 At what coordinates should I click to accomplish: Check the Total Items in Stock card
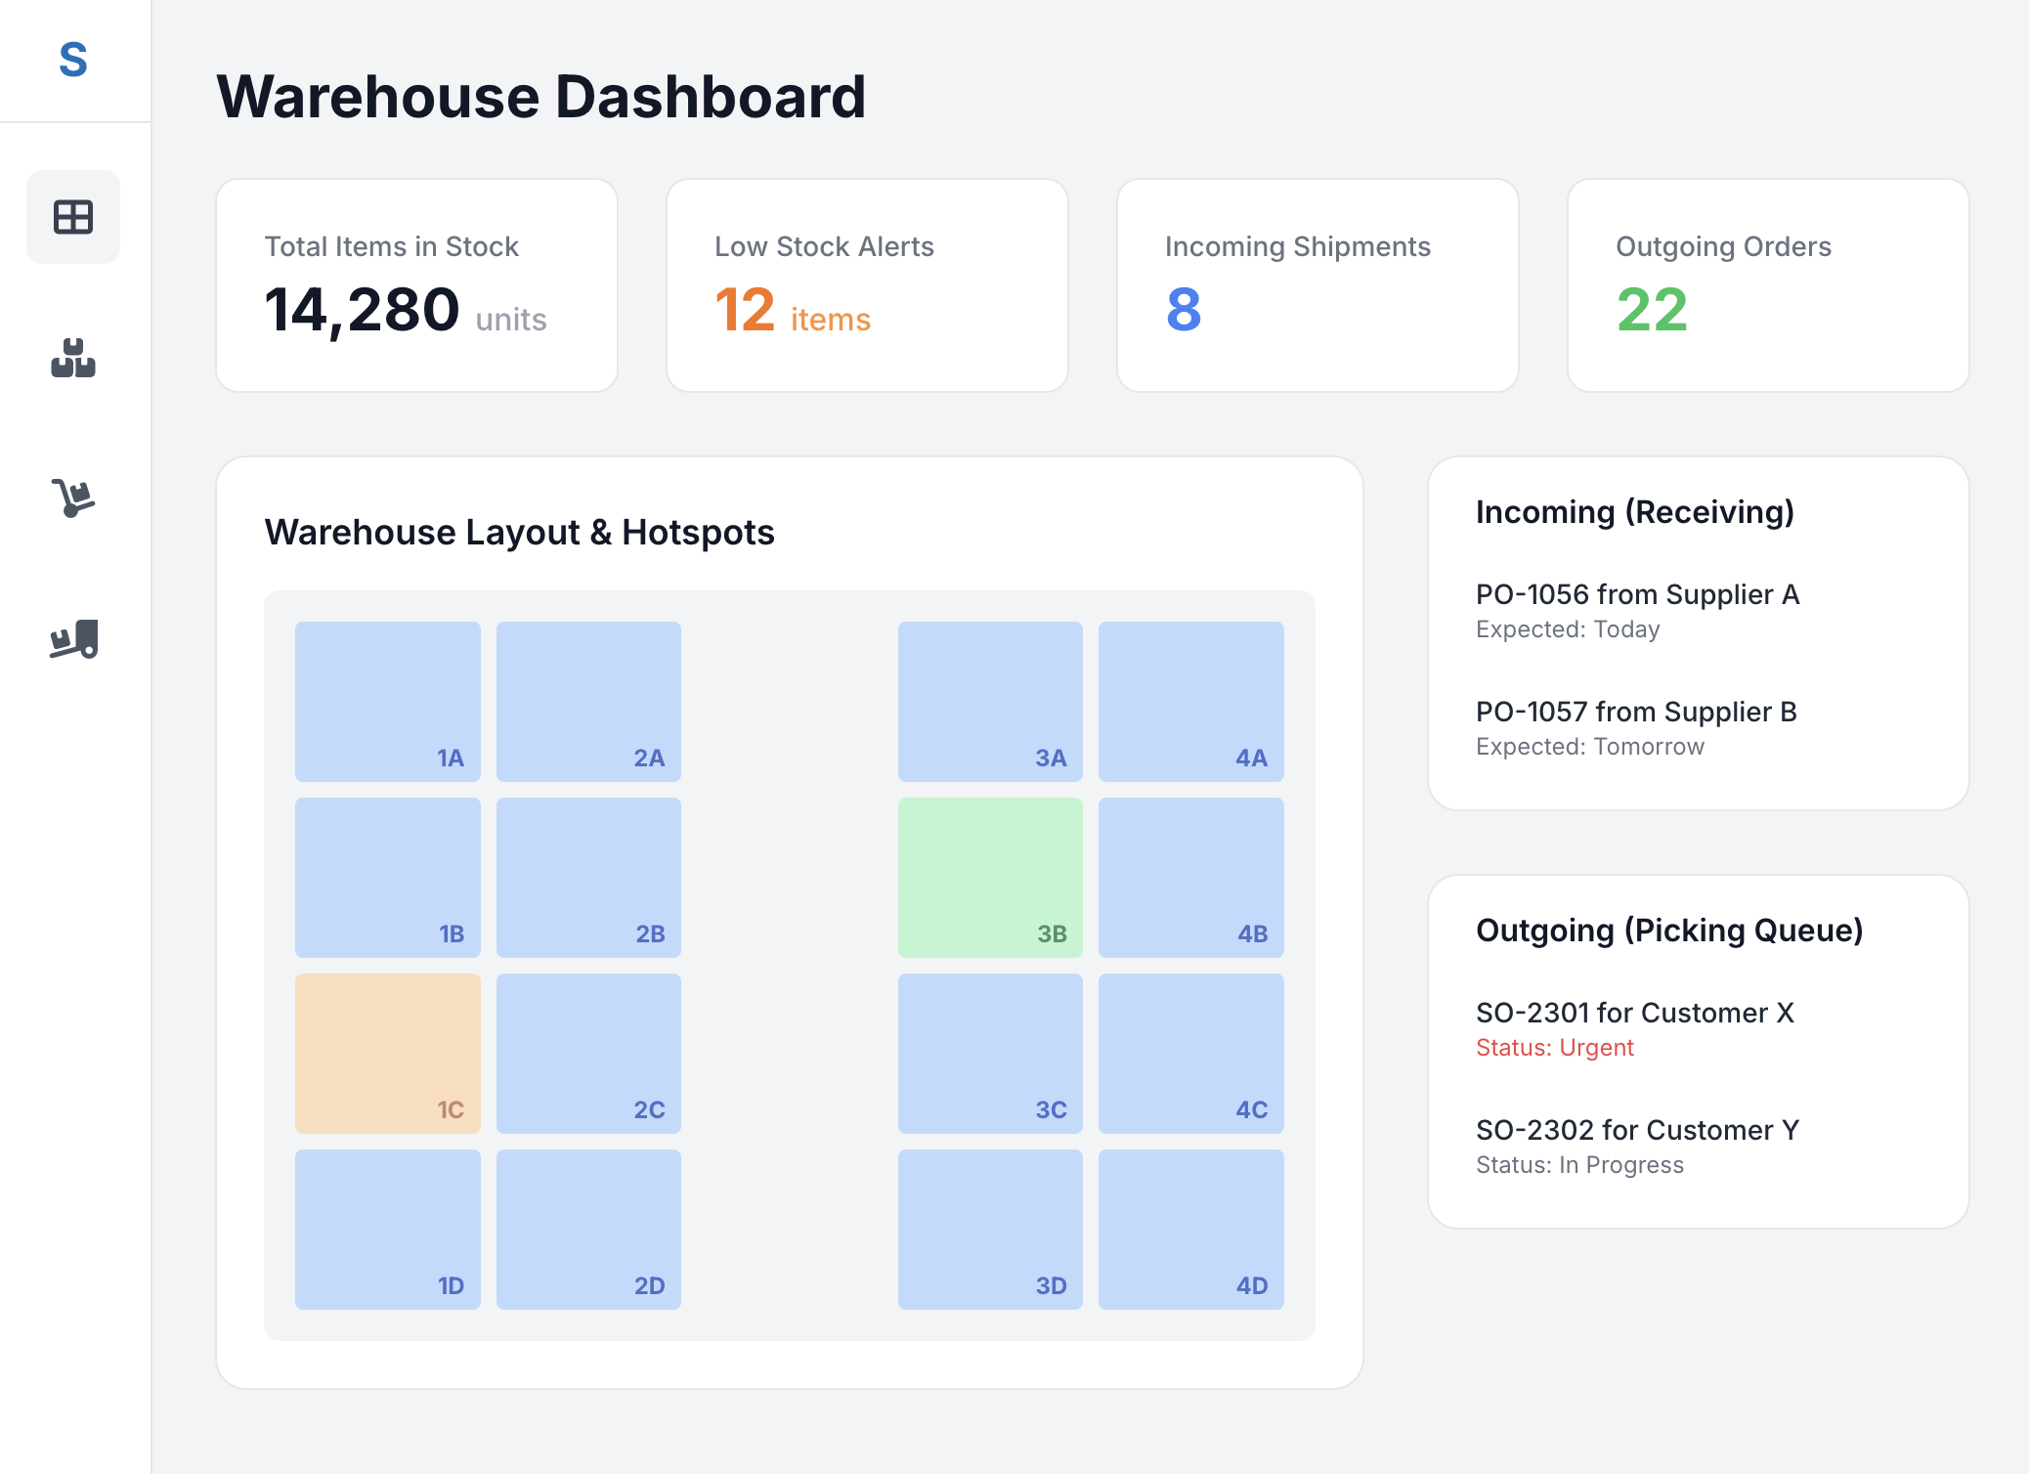(x=416, y=285)
